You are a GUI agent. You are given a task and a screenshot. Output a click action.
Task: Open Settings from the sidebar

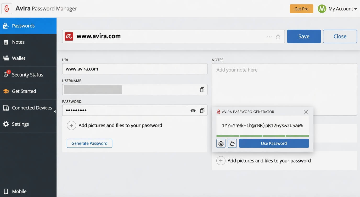pos(28,124)
